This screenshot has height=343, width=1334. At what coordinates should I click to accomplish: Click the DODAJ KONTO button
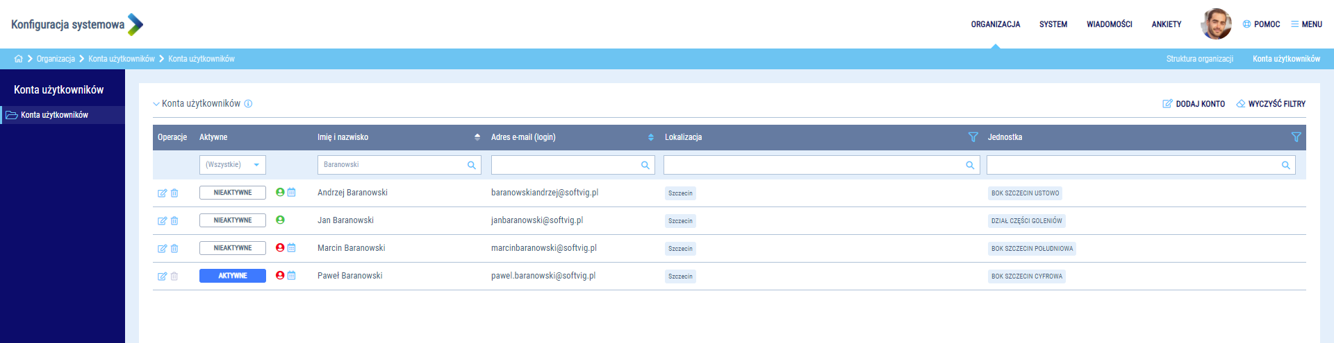click(x=1194, y=104)
